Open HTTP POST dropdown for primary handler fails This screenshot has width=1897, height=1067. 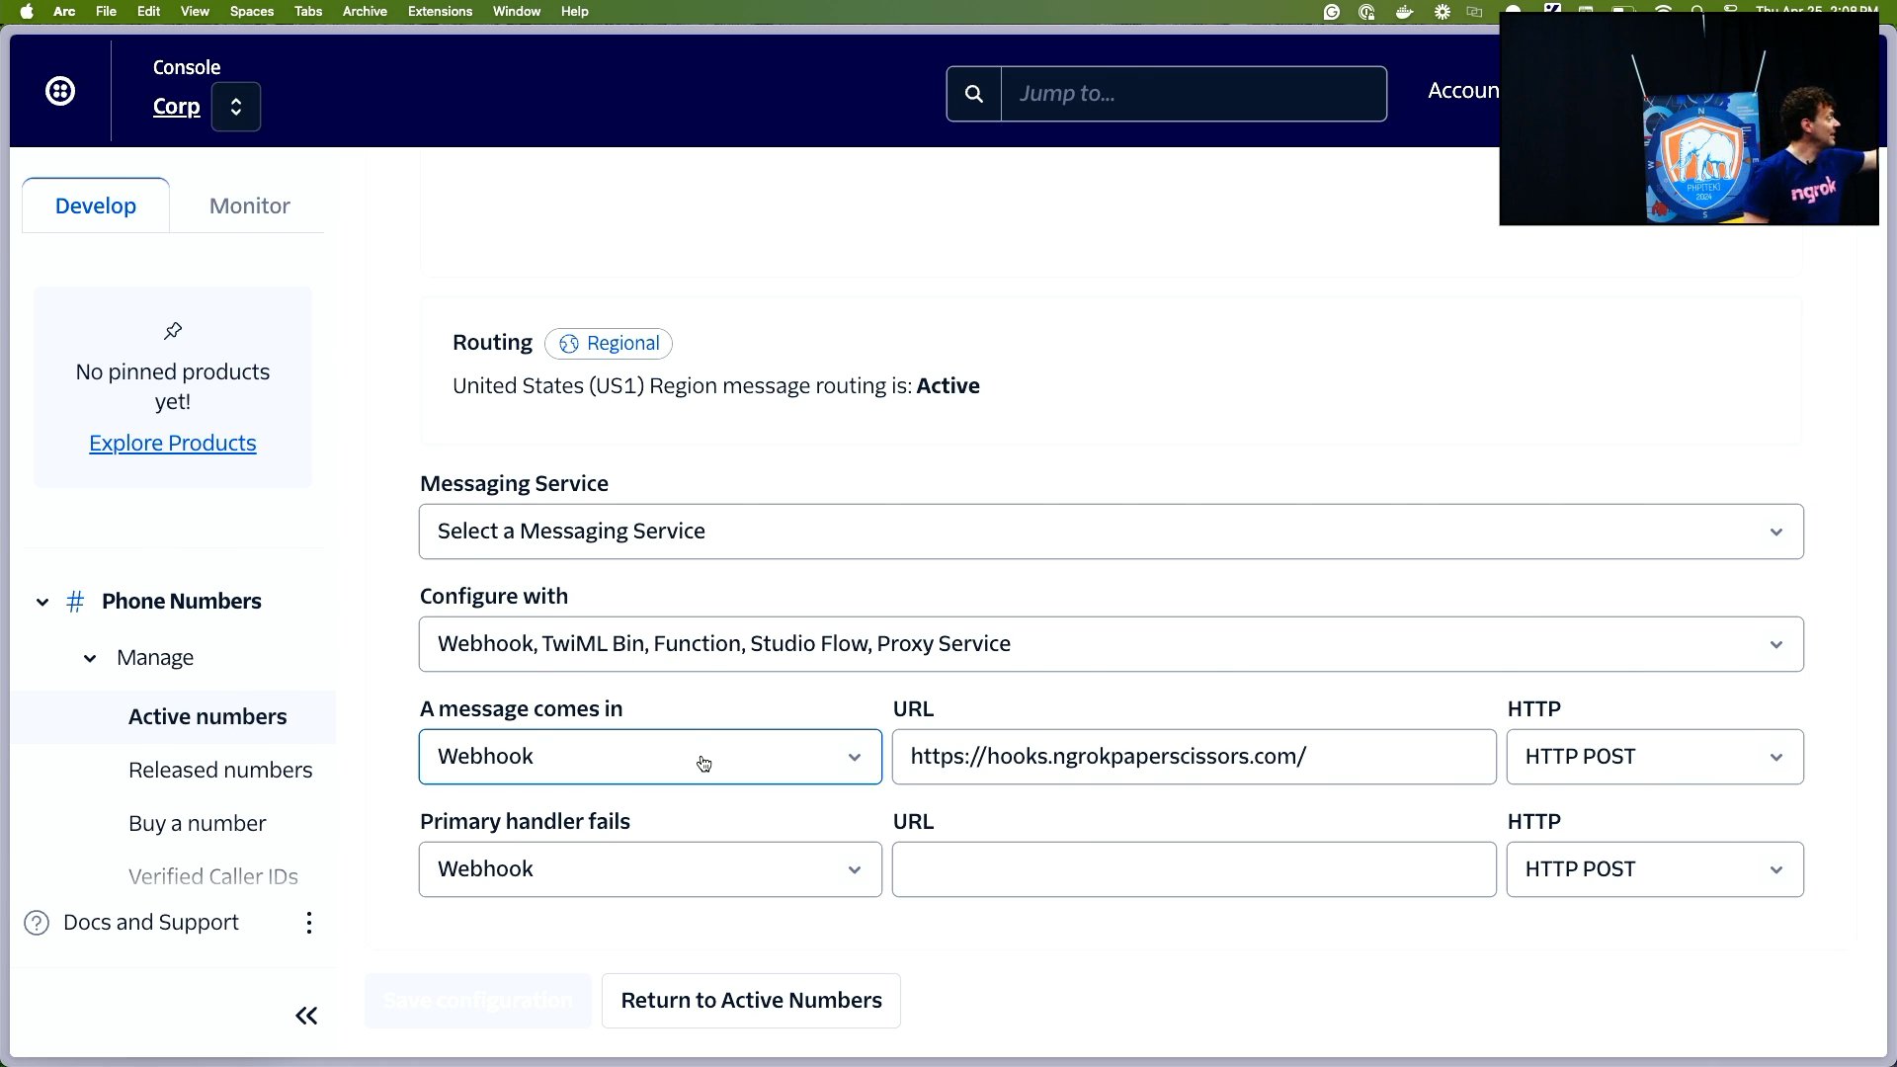click(x=1655, y=869)
